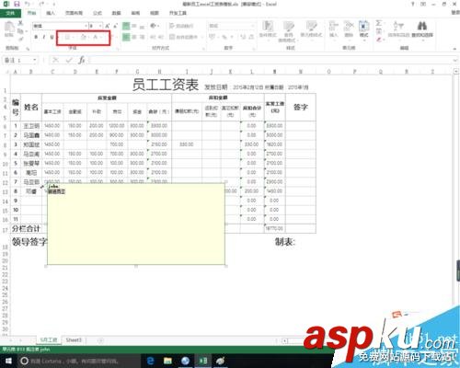The image size is (460, 368).
Task: Decrease decimal places
Action: 251,37
